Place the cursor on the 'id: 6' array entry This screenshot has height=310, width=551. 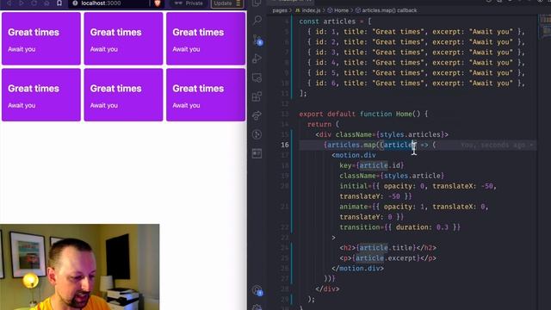[x=416, y=84]
